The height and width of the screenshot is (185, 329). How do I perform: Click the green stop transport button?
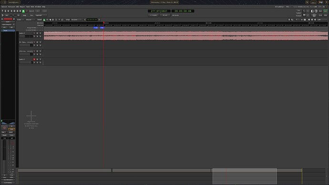[x=23, y=11]
